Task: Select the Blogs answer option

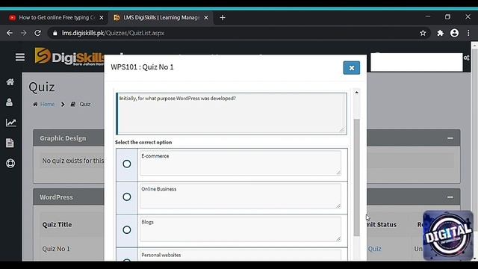Action: pos(127,229)
